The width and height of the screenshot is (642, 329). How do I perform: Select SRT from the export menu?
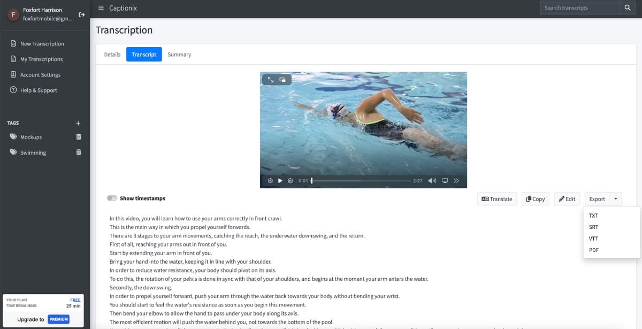tap(593, 227)
